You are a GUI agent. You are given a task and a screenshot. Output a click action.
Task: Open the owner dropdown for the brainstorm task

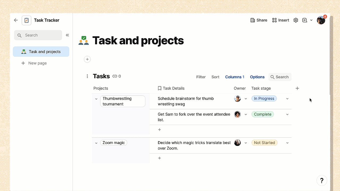click(x=246, y=98)
